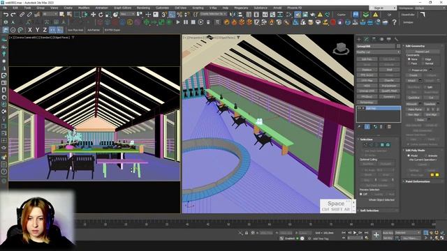Select the Unlink Selection icon

[29, 15]
